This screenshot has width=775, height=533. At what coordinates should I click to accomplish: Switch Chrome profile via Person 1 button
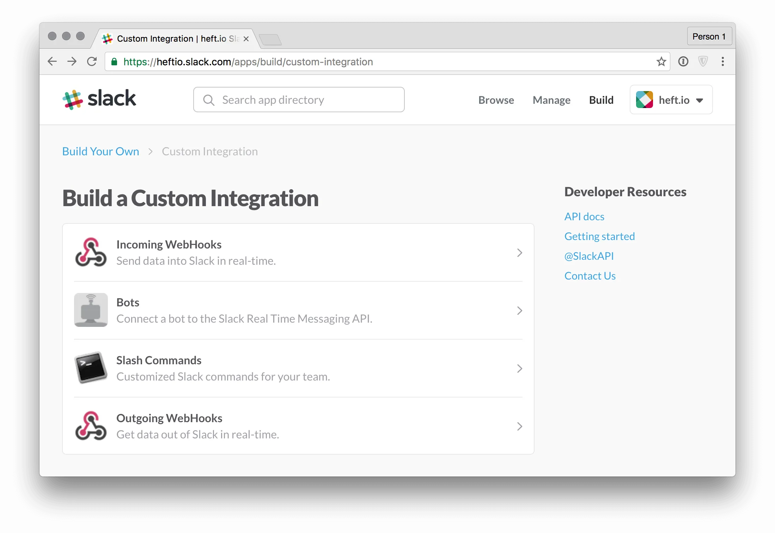tap(709, 36)
